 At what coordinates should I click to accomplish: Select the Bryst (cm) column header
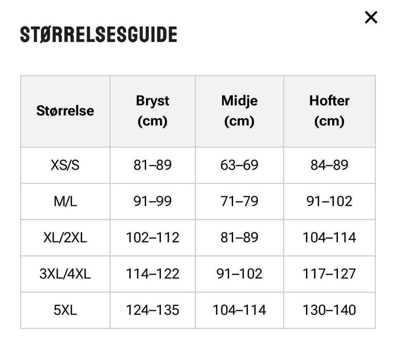click(153, 111)
